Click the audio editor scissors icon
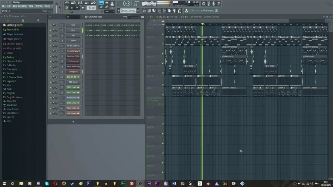The width and height of the screenshot is (333, 187). point(208,4)
